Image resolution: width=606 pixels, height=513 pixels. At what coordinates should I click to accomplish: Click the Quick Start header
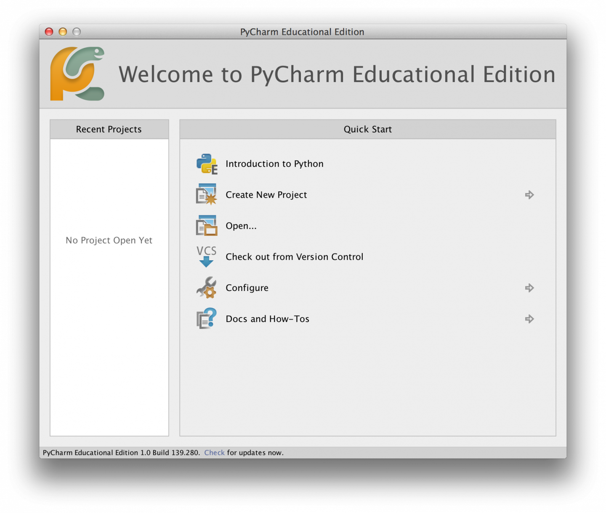click(368, 129)
